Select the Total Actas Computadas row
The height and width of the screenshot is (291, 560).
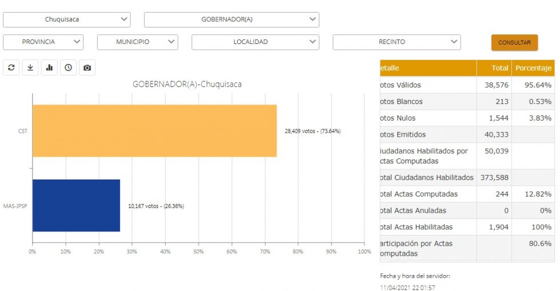467,194
